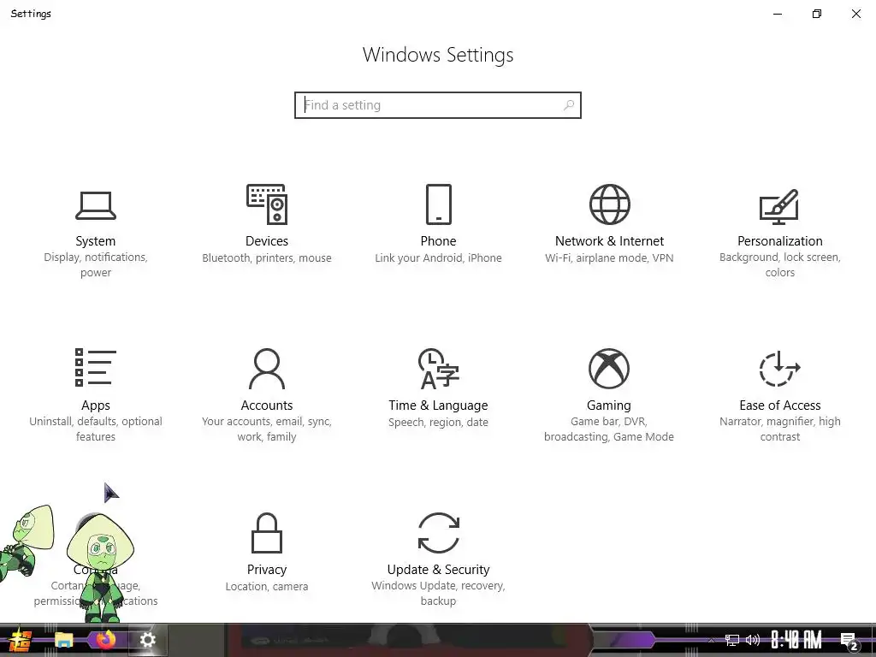Screen dimensions: 876x657
Task: Open the Start menu from taskbar
Action: pos(21,640)
